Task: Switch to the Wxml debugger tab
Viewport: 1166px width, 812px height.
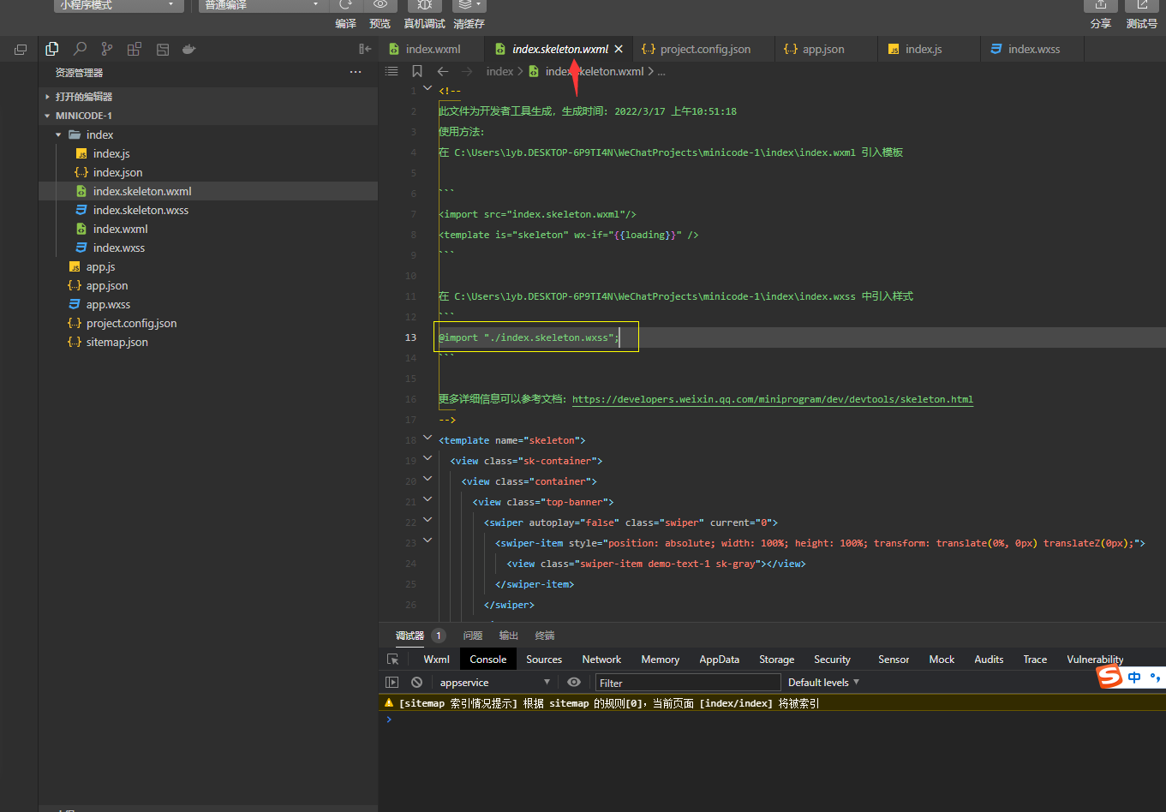Action: coord(437,660)
